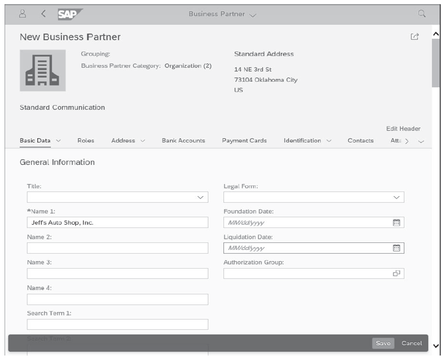
Task: Click Cancel in the footer bar
Action: click(411, 343)
